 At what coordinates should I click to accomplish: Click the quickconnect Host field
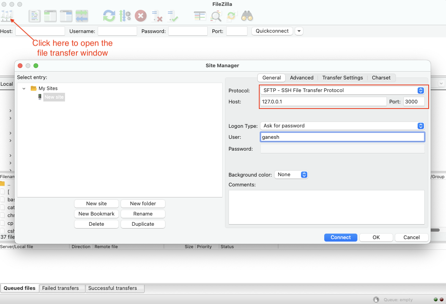[40, 31]
